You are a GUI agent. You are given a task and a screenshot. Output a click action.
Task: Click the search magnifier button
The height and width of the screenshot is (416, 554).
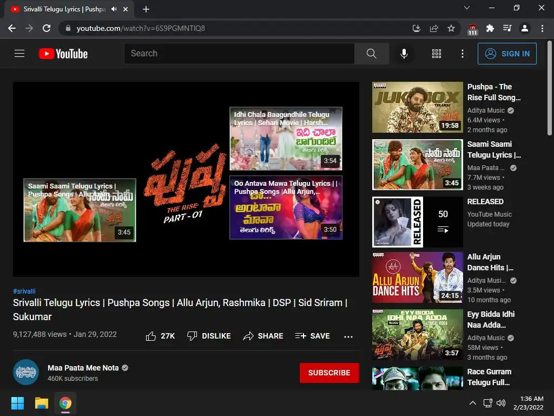click(x=371, y=54)
